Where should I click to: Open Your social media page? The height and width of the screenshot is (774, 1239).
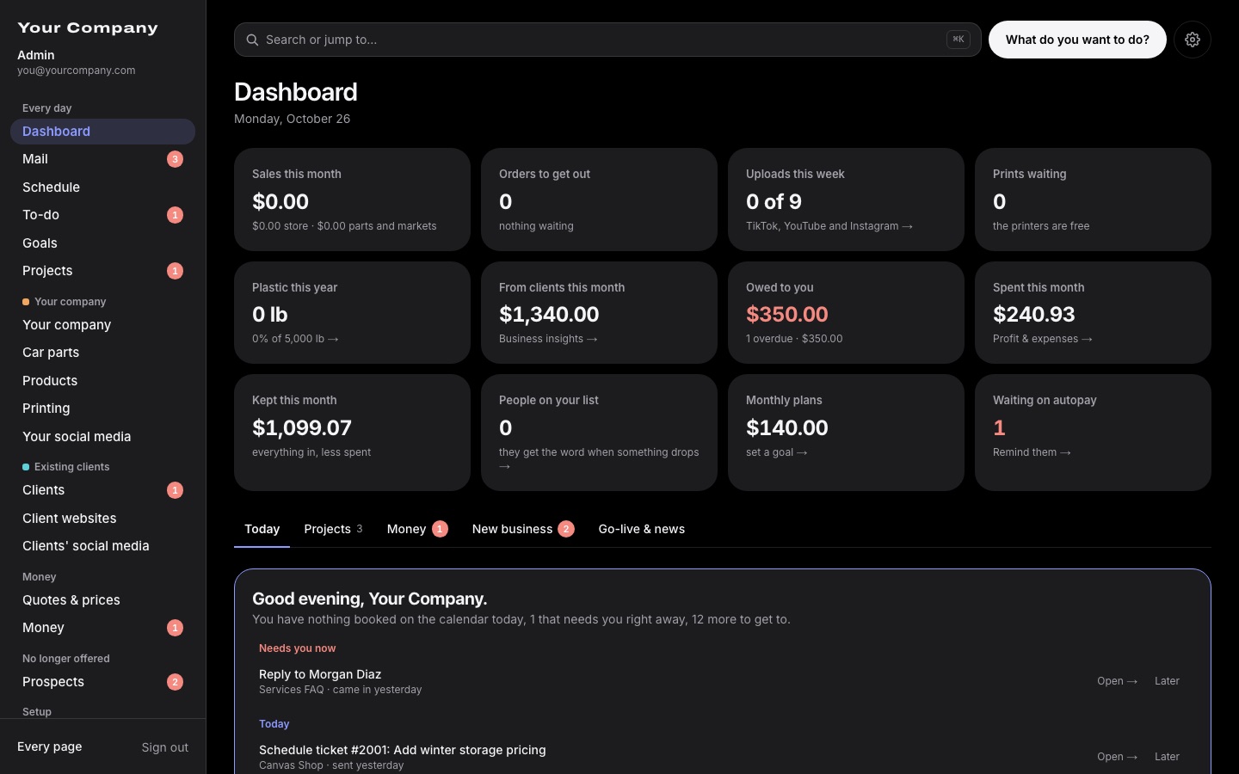click(x=102, y=437)
